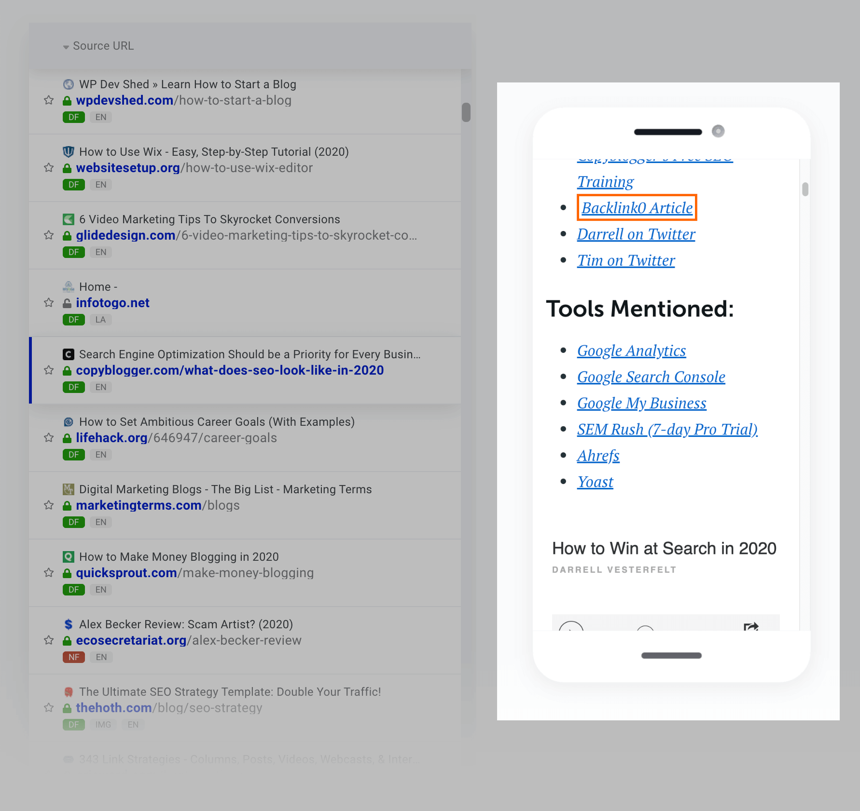Open the Ahrefs link

(598, 456)
